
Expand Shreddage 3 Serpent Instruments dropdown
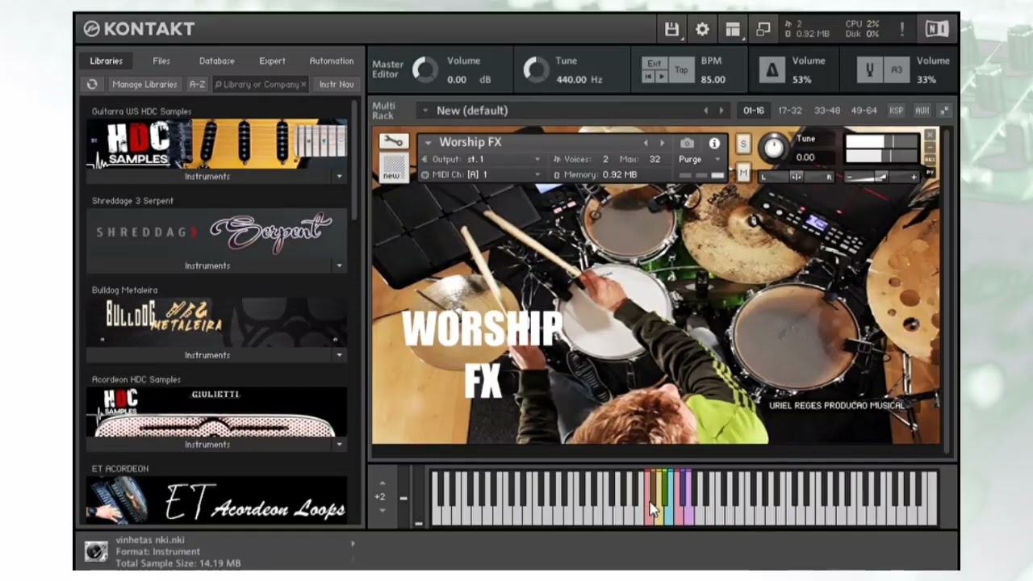click(x=339, y=266)
